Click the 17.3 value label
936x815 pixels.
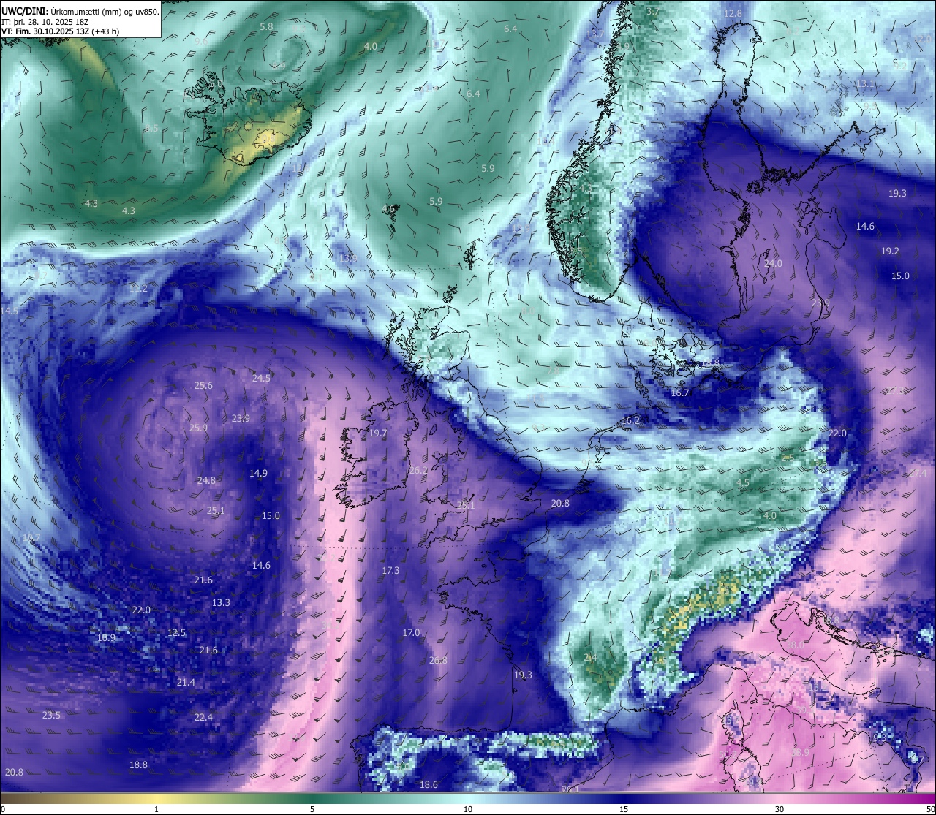(x=390, y=570)
